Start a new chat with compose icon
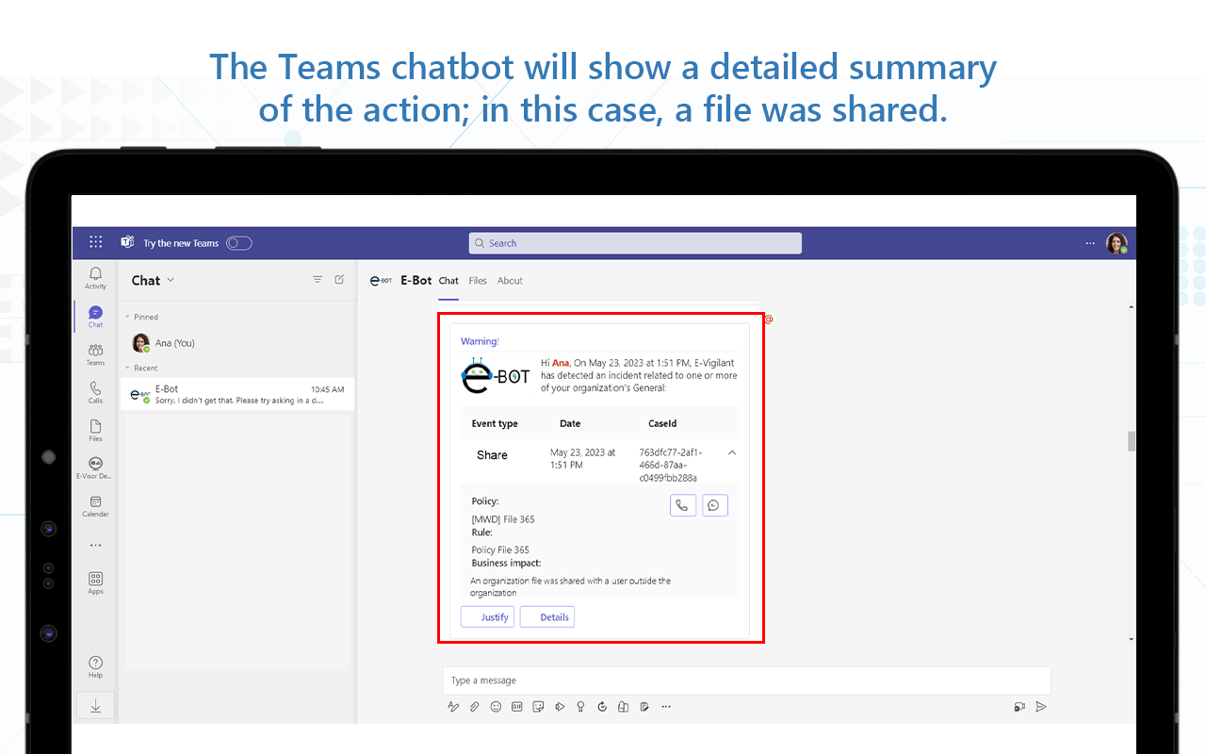This screenshot has height=754, width=1206. (339, 280)
